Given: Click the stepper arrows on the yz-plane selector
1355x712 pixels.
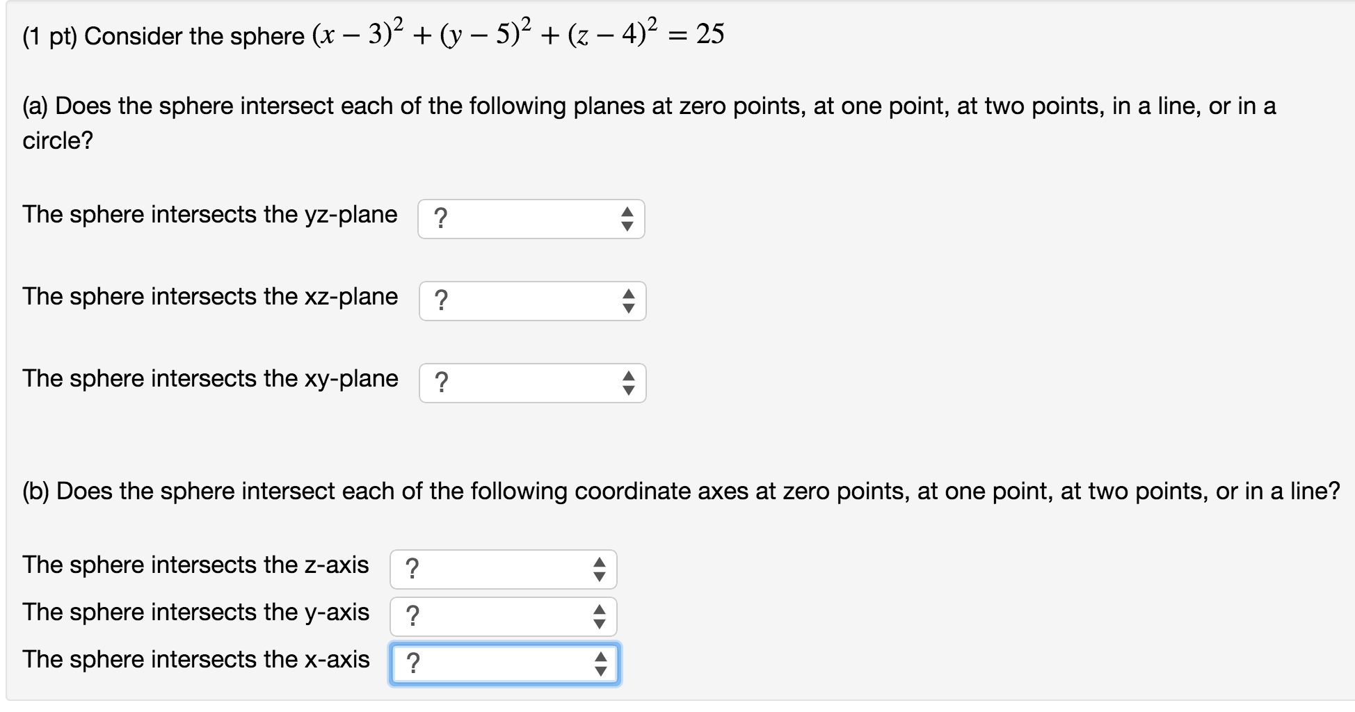Looking at the screenshot, I should [x=628, y=219].
